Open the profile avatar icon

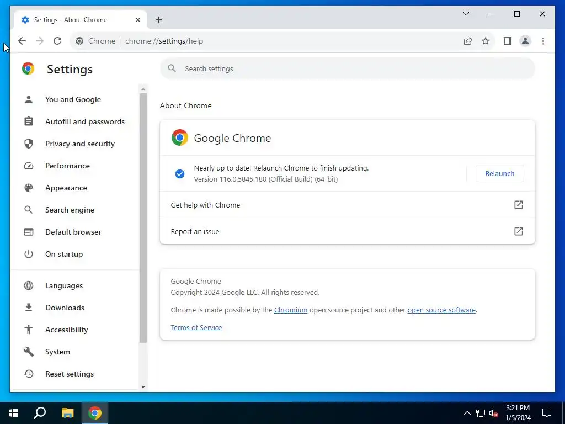(525, 41)
